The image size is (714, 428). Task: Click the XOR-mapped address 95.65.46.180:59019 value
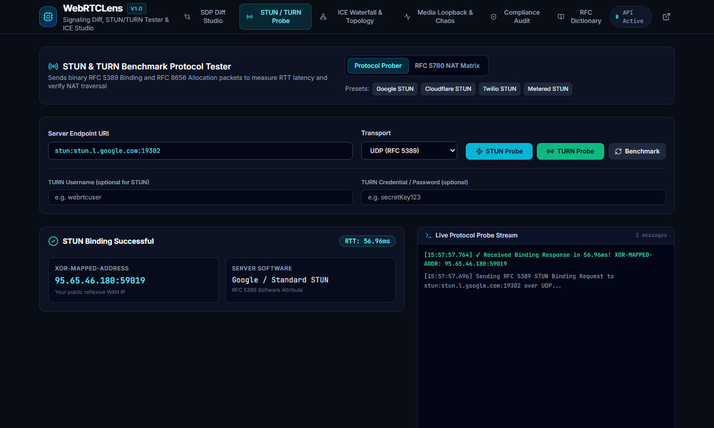point(100,280)
